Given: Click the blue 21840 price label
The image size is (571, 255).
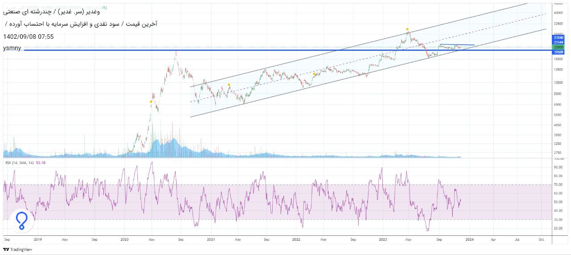Looking at the screenshot, I should [x=559, y=38].
